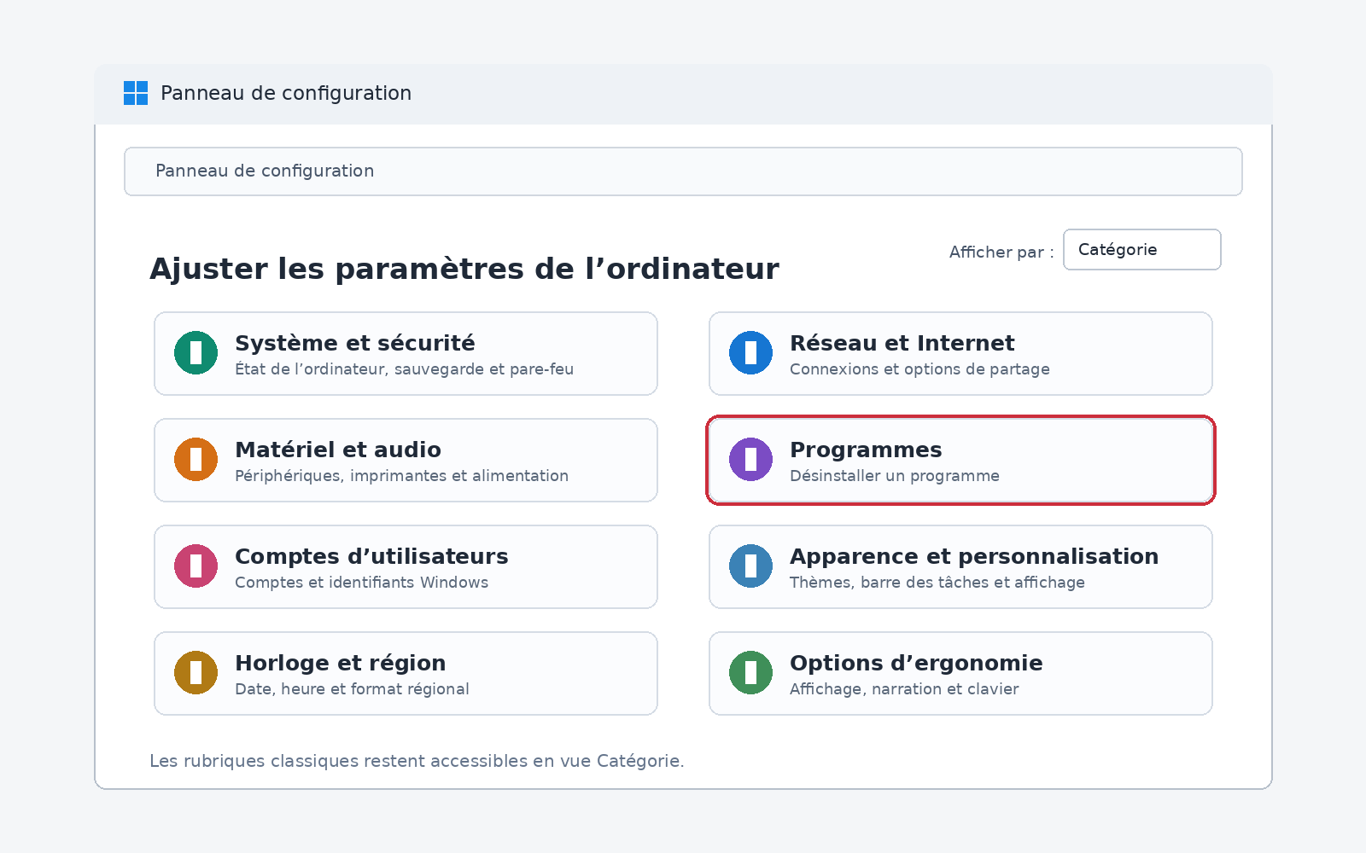The height and width of the screenshot is (853, 1366).
Task: Click Thèmes, barre des tâches et affichage
Action: [937, 583]
